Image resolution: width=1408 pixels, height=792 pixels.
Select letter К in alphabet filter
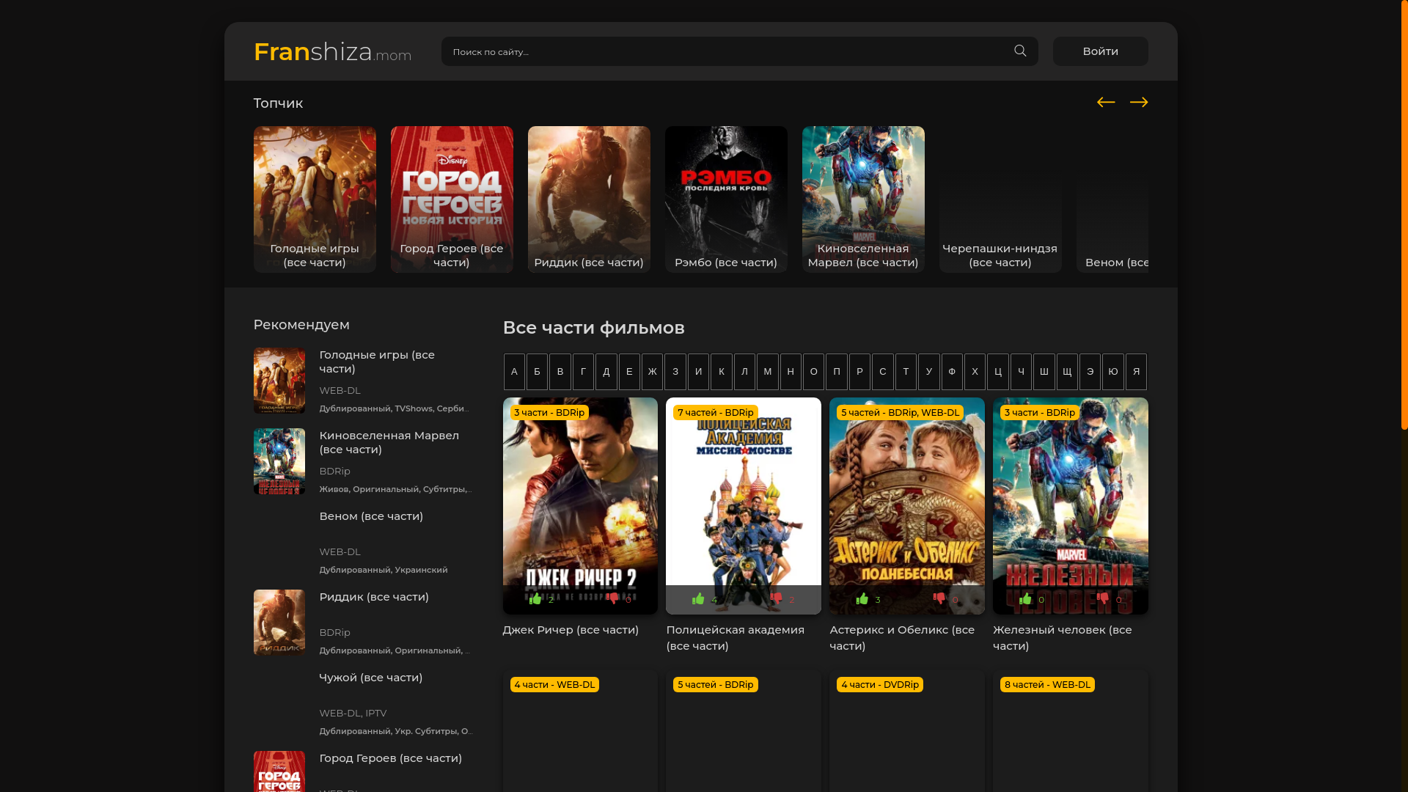(722, 372)
